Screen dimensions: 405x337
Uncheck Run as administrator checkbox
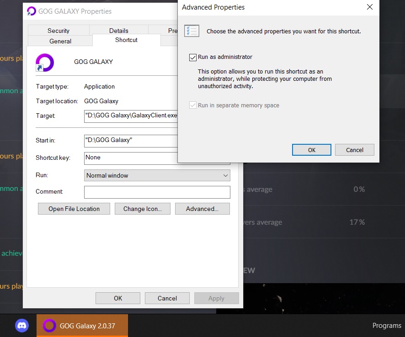click(x=193, y=57)
